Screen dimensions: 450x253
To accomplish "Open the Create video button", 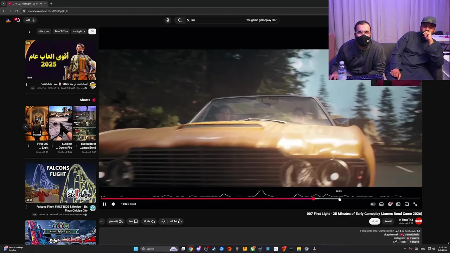I will [x=31, y=20].
